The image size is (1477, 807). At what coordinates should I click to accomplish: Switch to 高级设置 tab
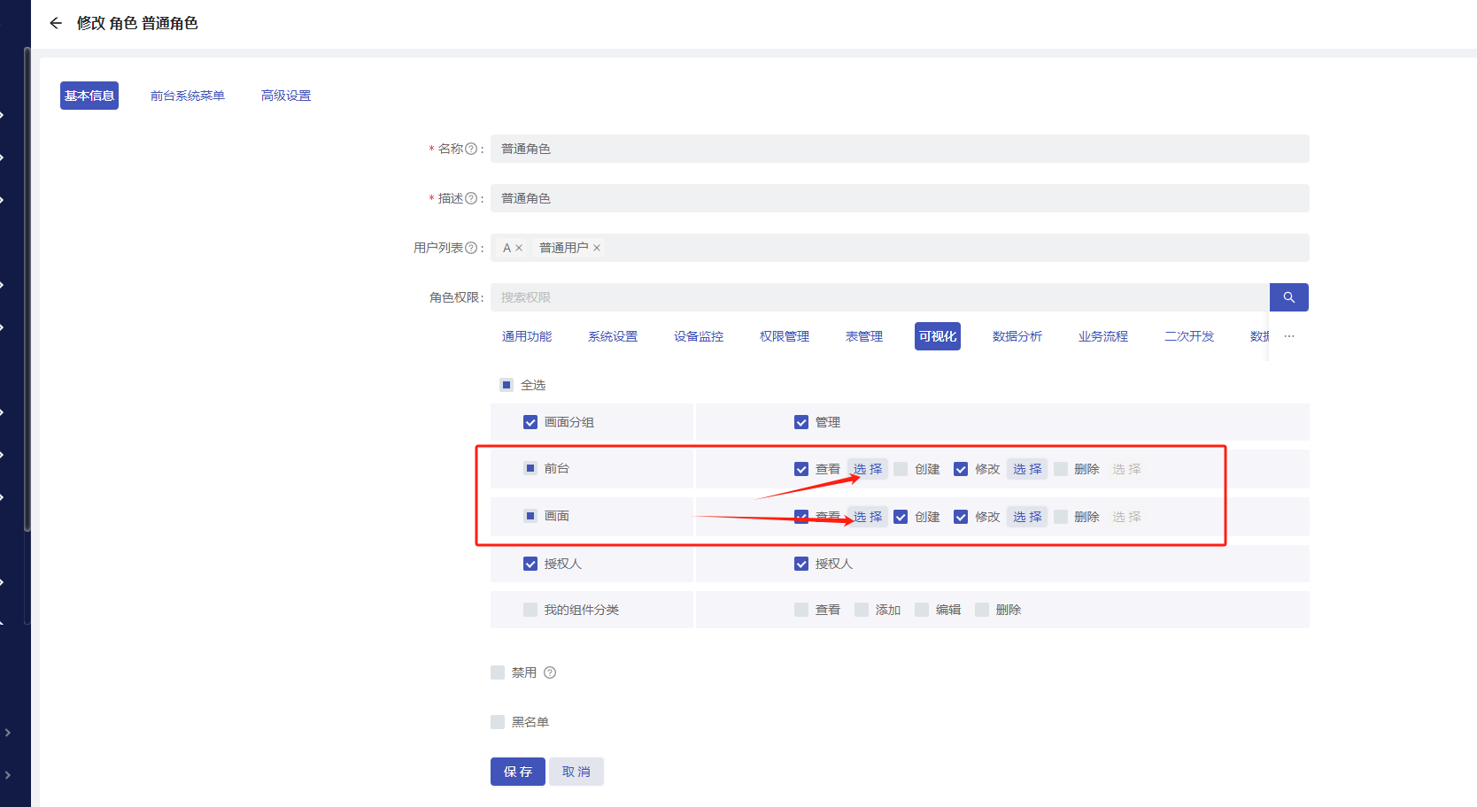pyautogui.click(x=286, y=96)
